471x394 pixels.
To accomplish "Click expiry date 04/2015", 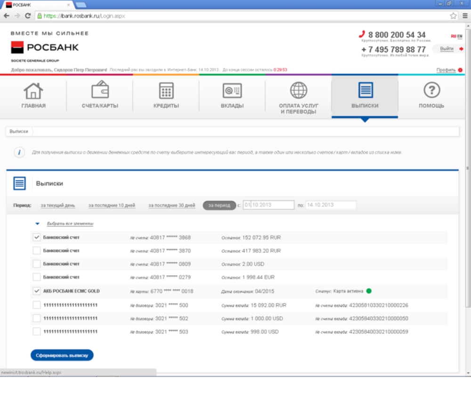I will coord(264,291).
